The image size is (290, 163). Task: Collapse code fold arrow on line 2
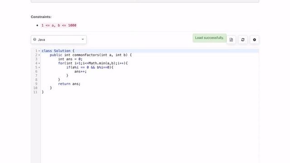(x=39, y=55)
